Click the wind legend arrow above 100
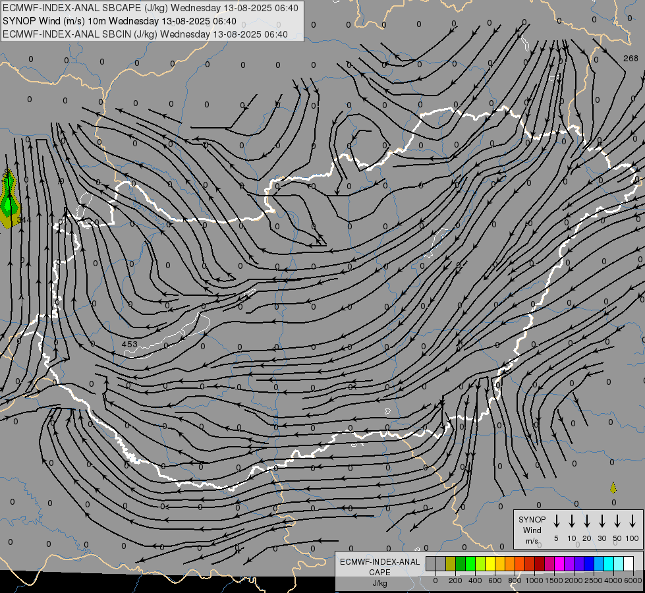This screenshot has height=593, width=645. coord(632,521)
